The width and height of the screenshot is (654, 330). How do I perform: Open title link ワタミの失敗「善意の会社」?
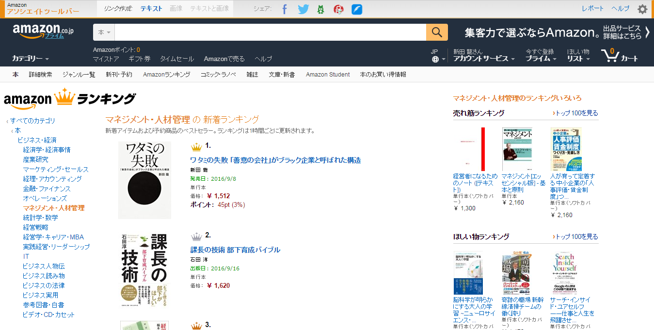coord(275,160)
